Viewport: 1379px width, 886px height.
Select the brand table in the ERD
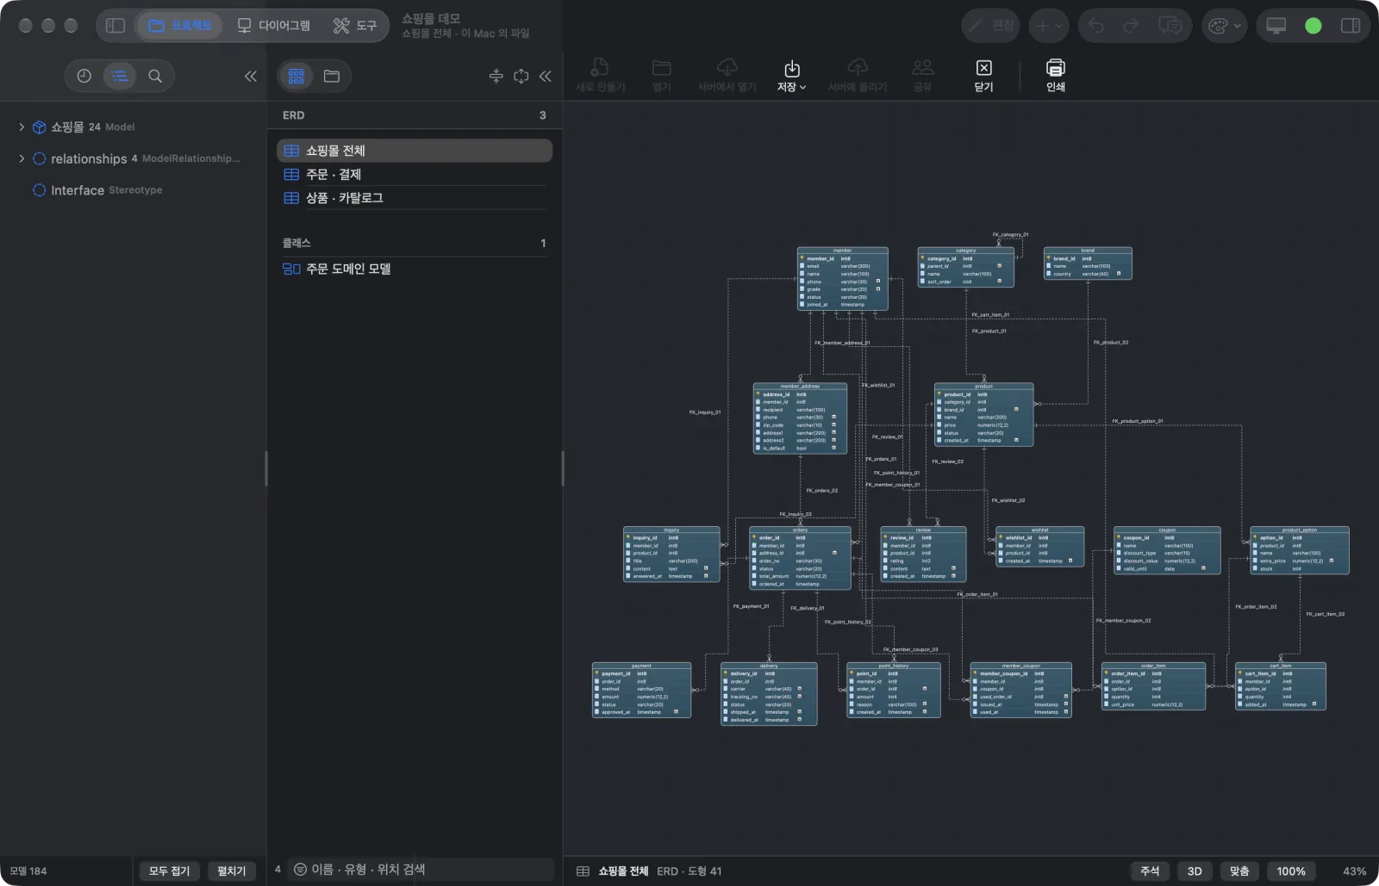[x=1088, y=263]
